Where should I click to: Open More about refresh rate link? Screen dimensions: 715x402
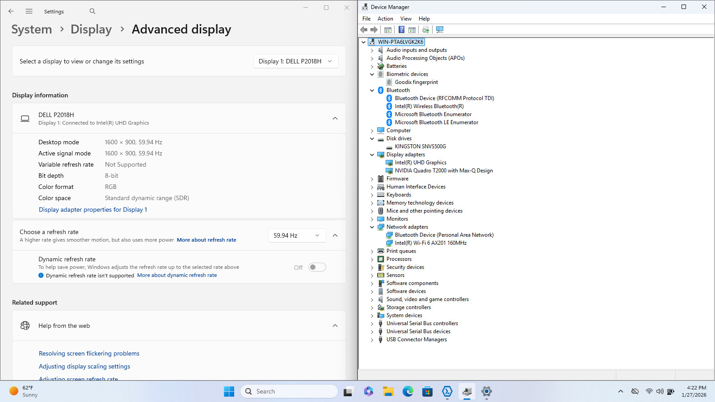(206, 240)
